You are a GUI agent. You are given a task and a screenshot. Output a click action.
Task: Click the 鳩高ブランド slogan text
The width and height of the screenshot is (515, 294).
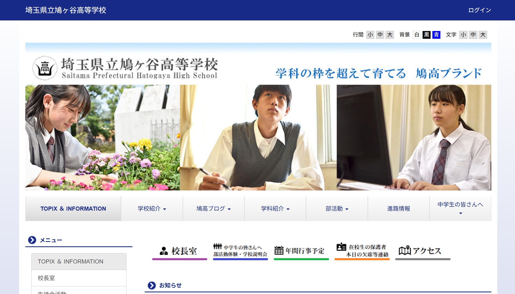[x=449, y=73]
